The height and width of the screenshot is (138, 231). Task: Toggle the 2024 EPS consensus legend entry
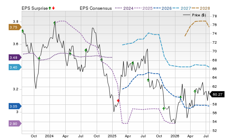[124, 8]
